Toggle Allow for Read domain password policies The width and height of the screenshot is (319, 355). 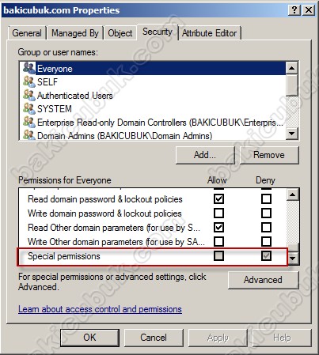(218, 198)
